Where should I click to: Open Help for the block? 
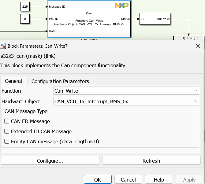159,180
